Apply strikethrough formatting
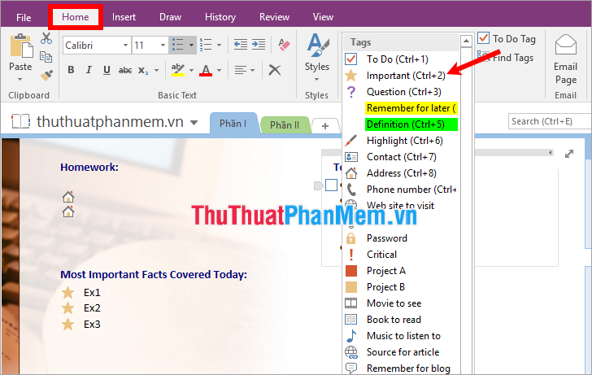 coord(125,70)
